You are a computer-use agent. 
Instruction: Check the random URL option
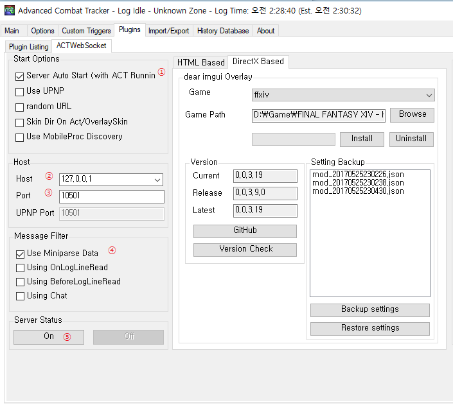click(x=19, y=107)
